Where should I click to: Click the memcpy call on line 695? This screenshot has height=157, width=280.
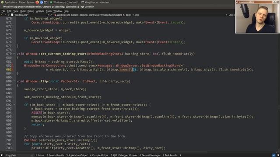click(37, 116)
